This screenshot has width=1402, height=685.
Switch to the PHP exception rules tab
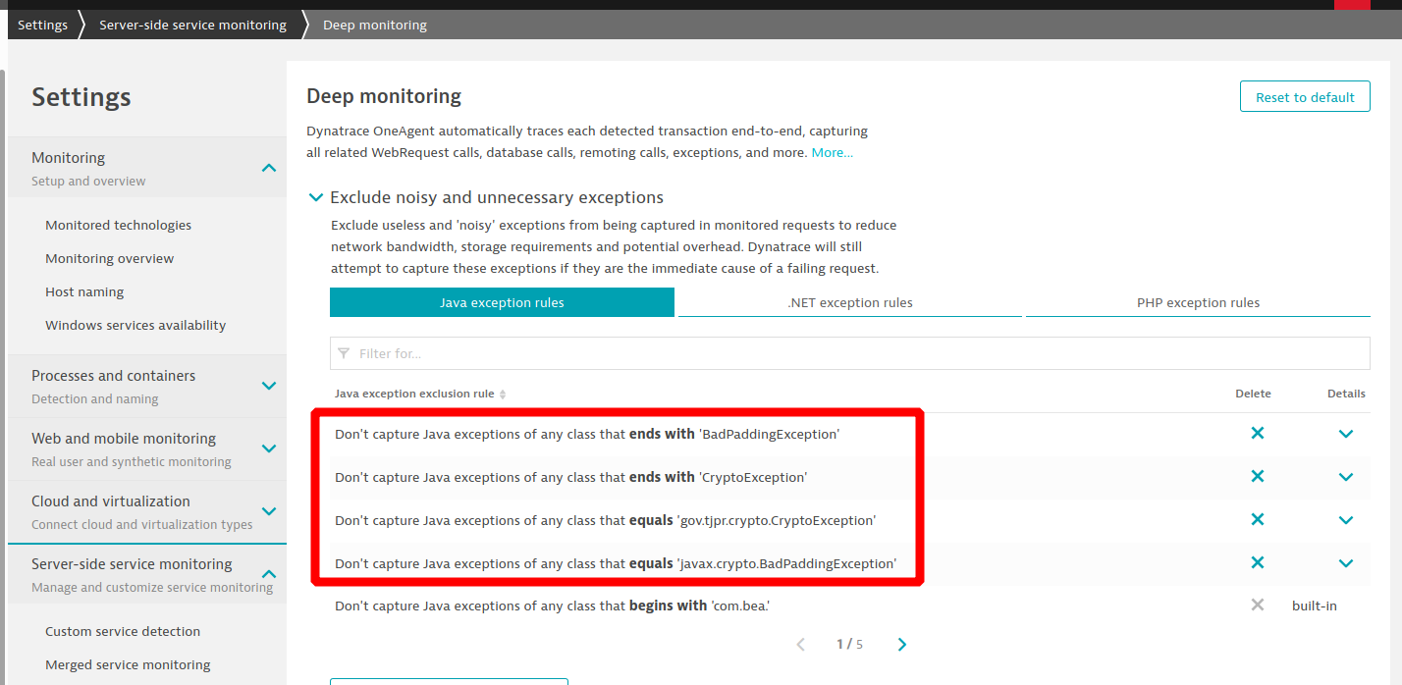(1197, 302)
